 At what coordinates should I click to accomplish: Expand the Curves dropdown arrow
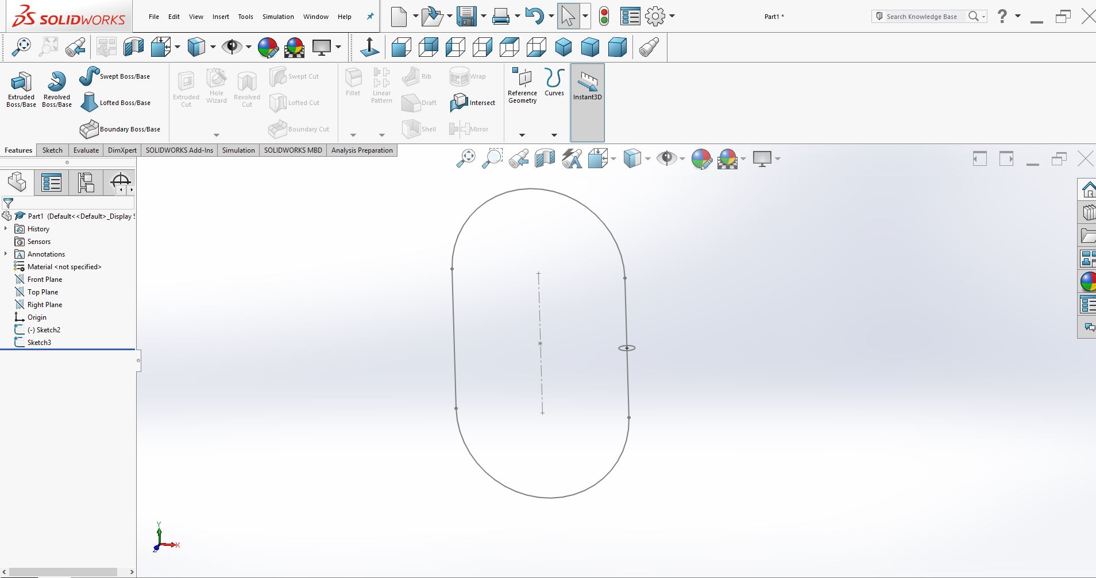coord(554,135)
